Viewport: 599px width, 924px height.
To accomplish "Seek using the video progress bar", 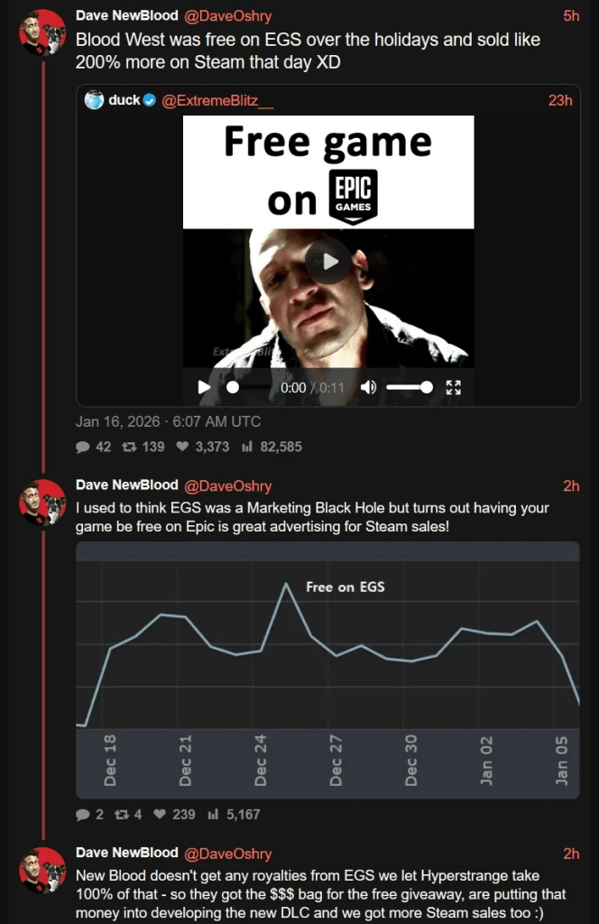I will tap(249, 387).
